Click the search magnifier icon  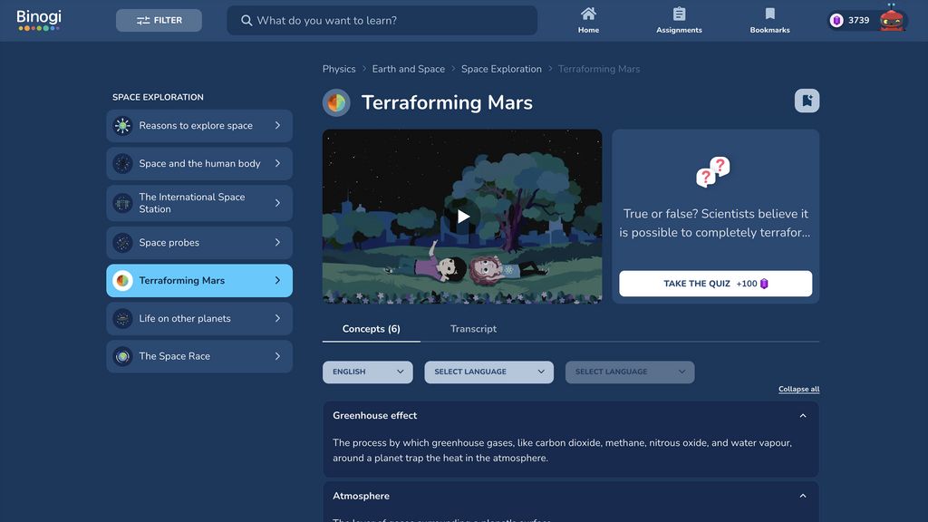click(x=246, y=21)
